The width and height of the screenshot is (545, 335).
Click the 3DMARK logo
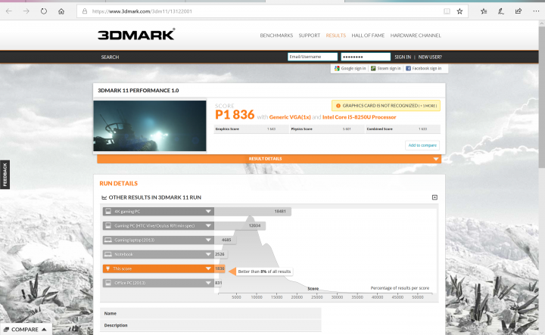point(136,34)
